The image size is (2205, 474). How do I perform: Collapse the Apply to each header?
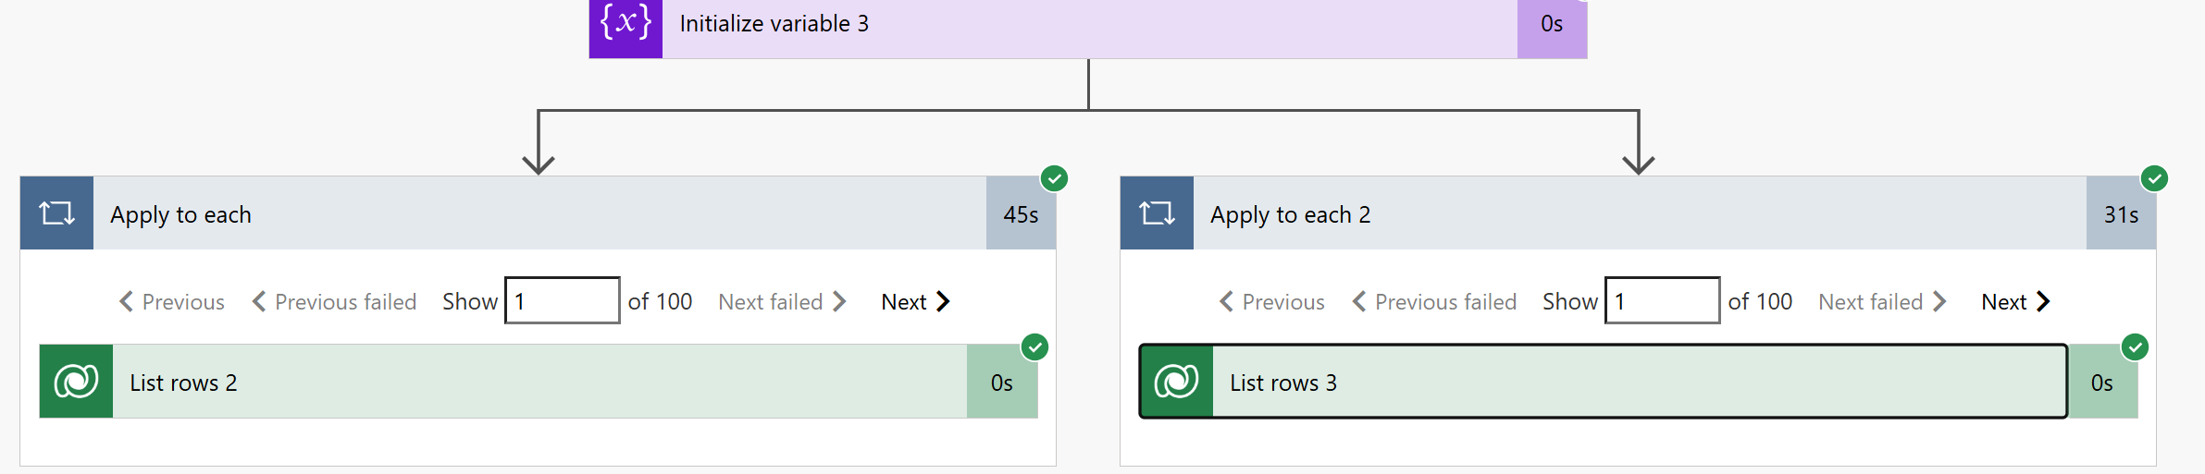538,213
